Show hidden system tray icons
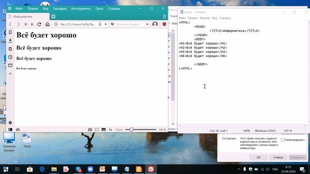310x174 pixels. click(x=239, y=169)
